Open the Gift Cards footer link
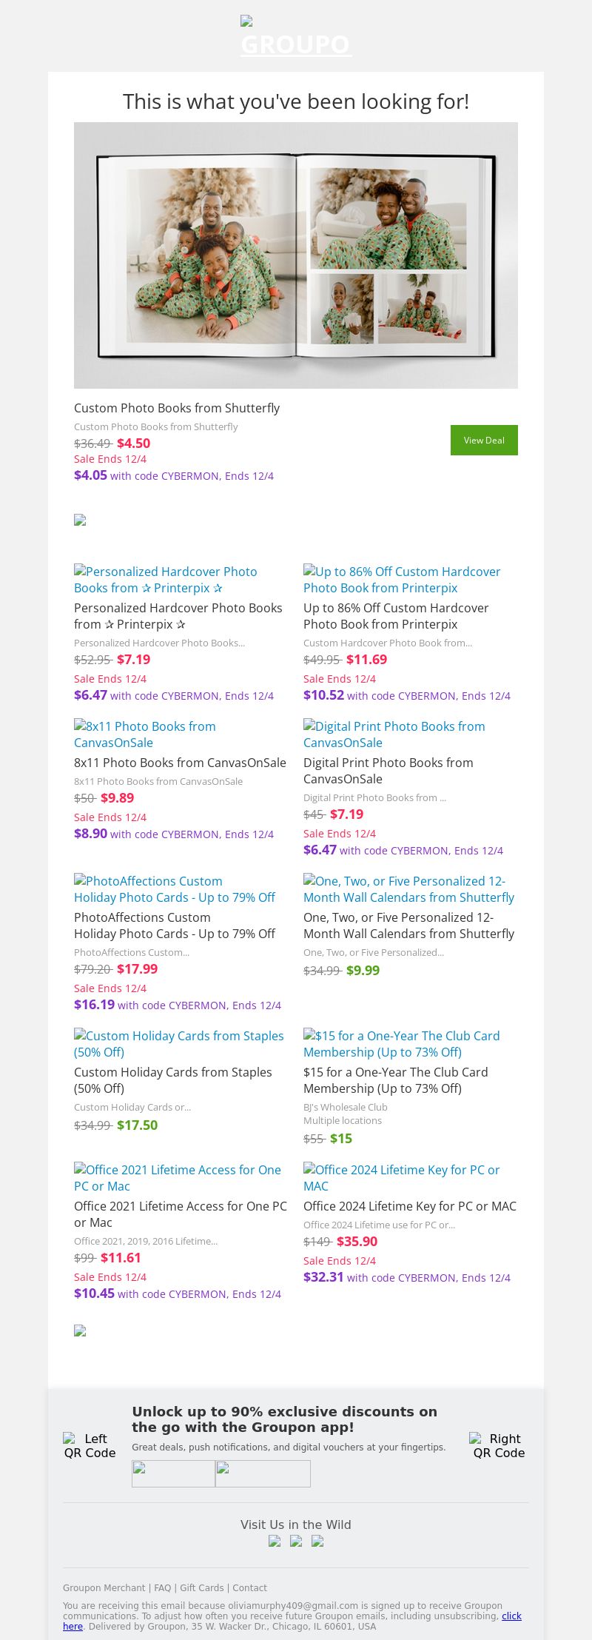592x1640 pixels. tap(201, 1587)
